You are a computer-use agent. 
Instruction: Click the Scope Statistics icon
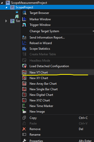(x=24, y=49)
